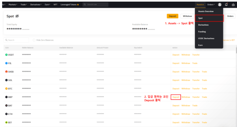The width and height of the screenshot is (237, 127).
Task: Click the SOL coin icon
Action: [x=6, y=80]
